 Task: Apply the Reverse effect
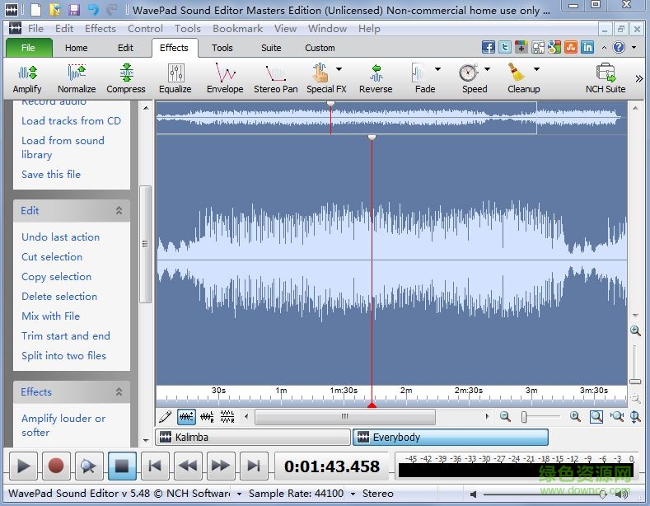(x=376, y=78)
